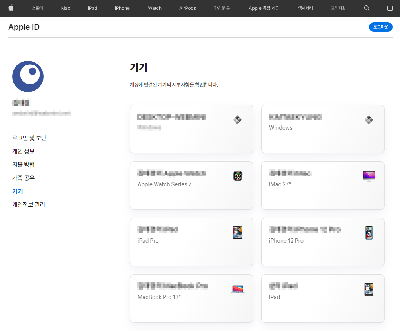The image size is (400, 331).
Task: Click the blue profile avatar picture
Action: click(x=28, y=76)
